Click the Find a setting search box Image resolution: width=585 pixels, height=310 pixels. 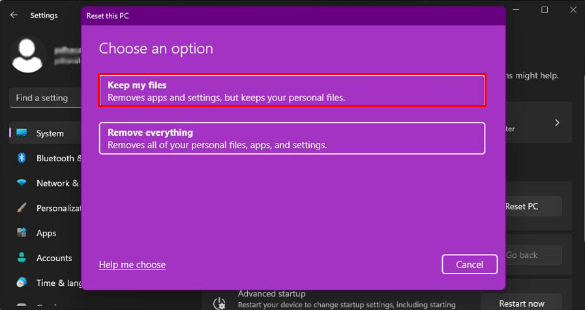(x=44, y=98)
